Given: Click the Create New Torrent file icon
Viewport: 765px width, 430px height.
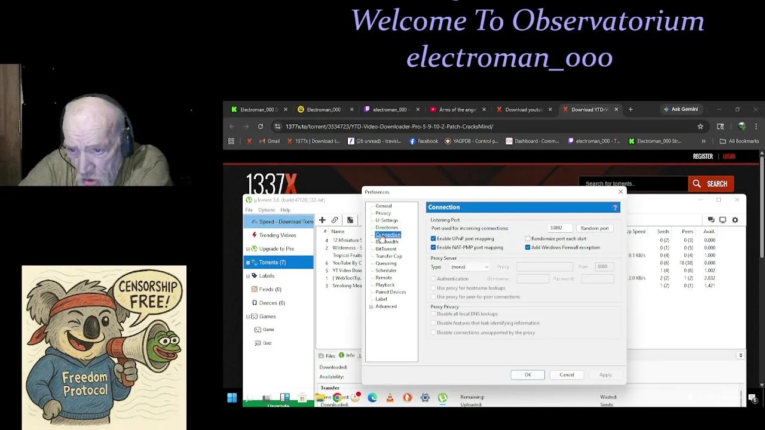Looking at the screenshot, I should [x=350, y=220].
